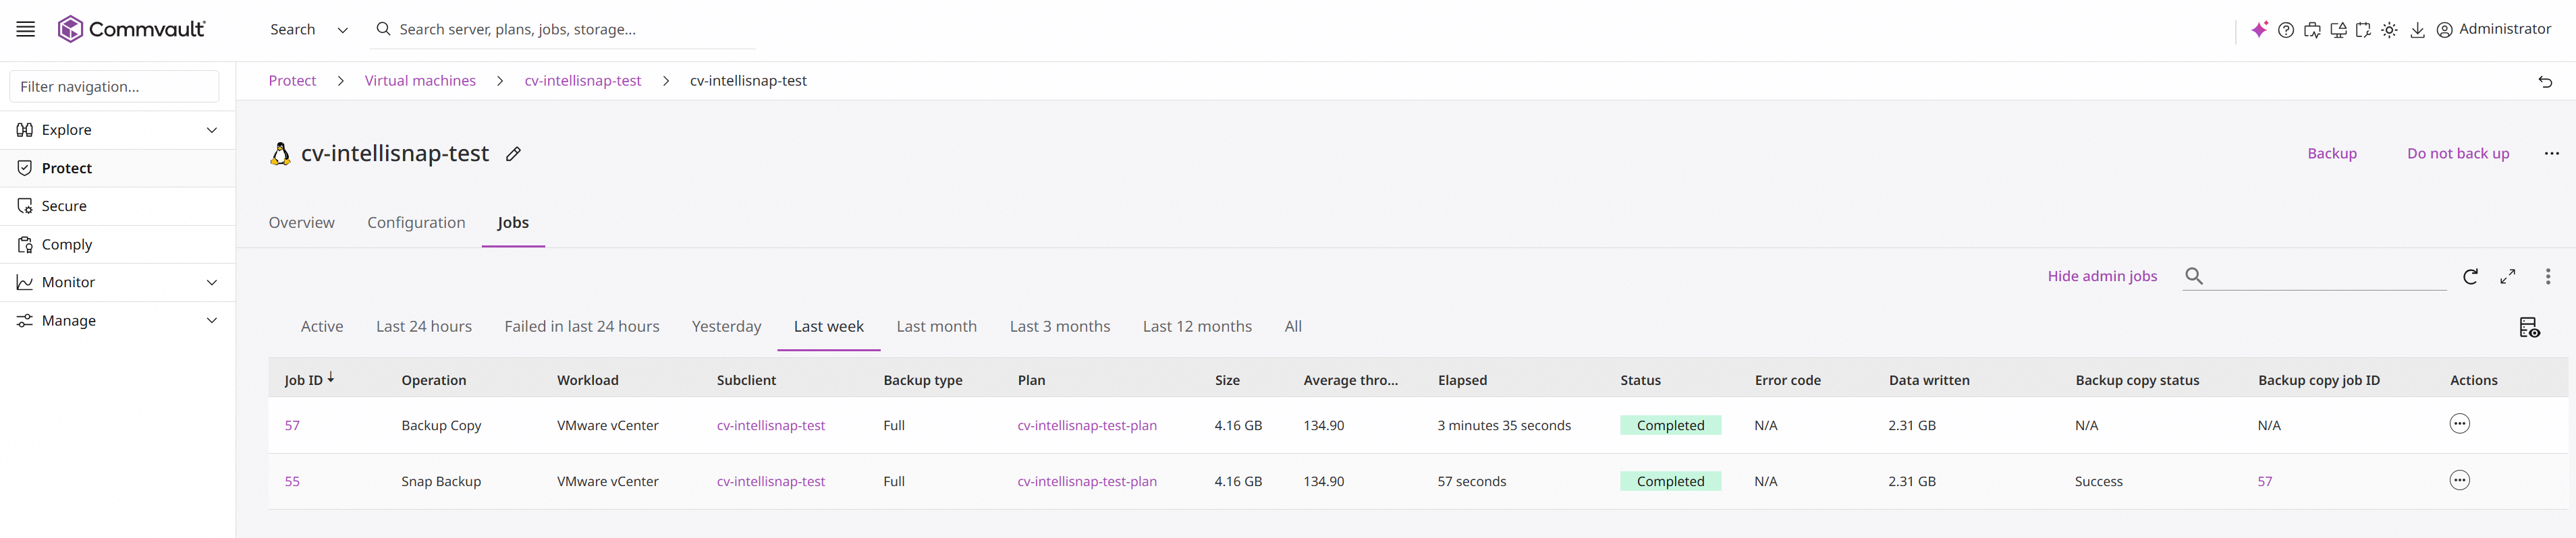Viewport: 2576px width, 538px height.
Task: Edit VM name with pencil icon
Action: (513, 154)
